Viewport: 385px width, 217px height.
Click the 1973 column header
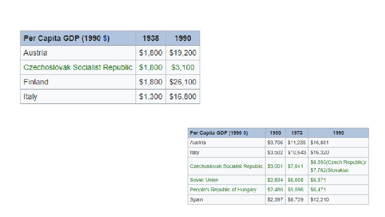tap(297, 133)
